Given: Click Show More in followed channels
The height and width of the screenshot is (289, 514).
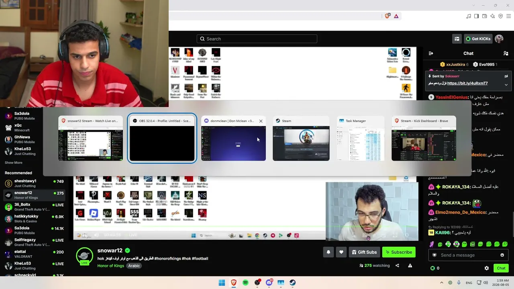Looking at the screenshot, I should pyautogui.click(x=14, y=163).
